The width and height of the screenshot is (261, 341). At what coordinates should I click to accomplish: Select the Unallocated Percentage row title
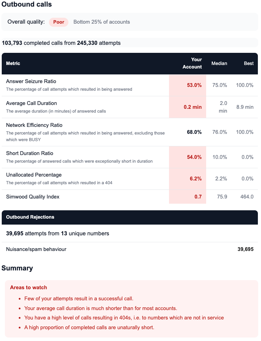tap(34, 175)
